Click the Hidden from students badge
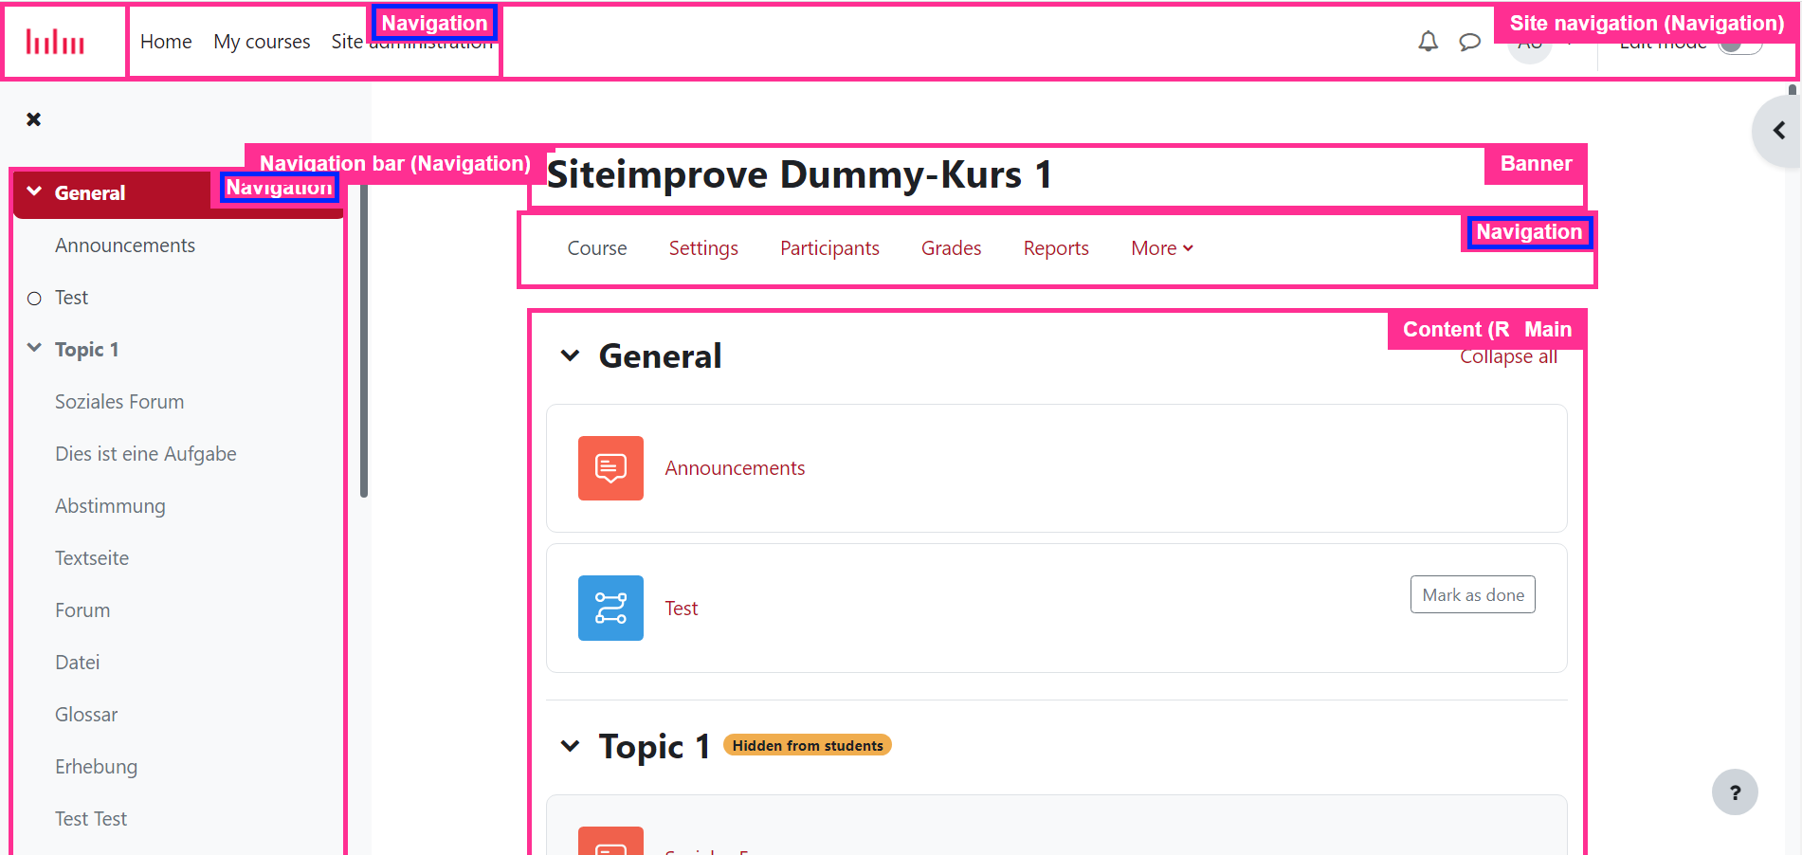The width and height of the screenshot is (1802, 855). click(x=808, y=746)
